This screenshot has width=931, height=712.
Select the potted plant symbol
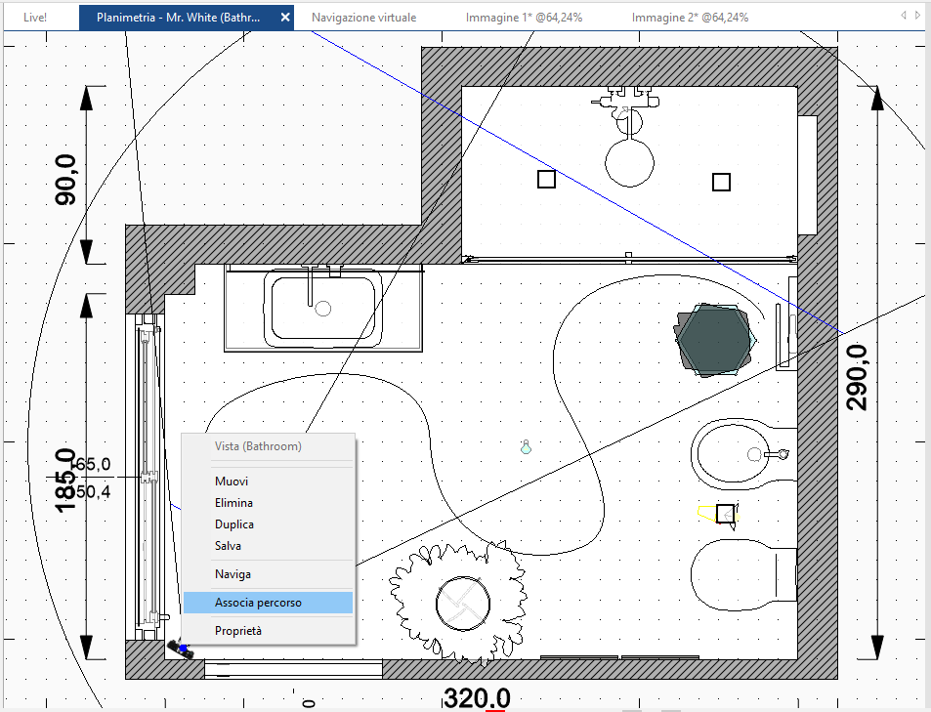click(458, 603)
